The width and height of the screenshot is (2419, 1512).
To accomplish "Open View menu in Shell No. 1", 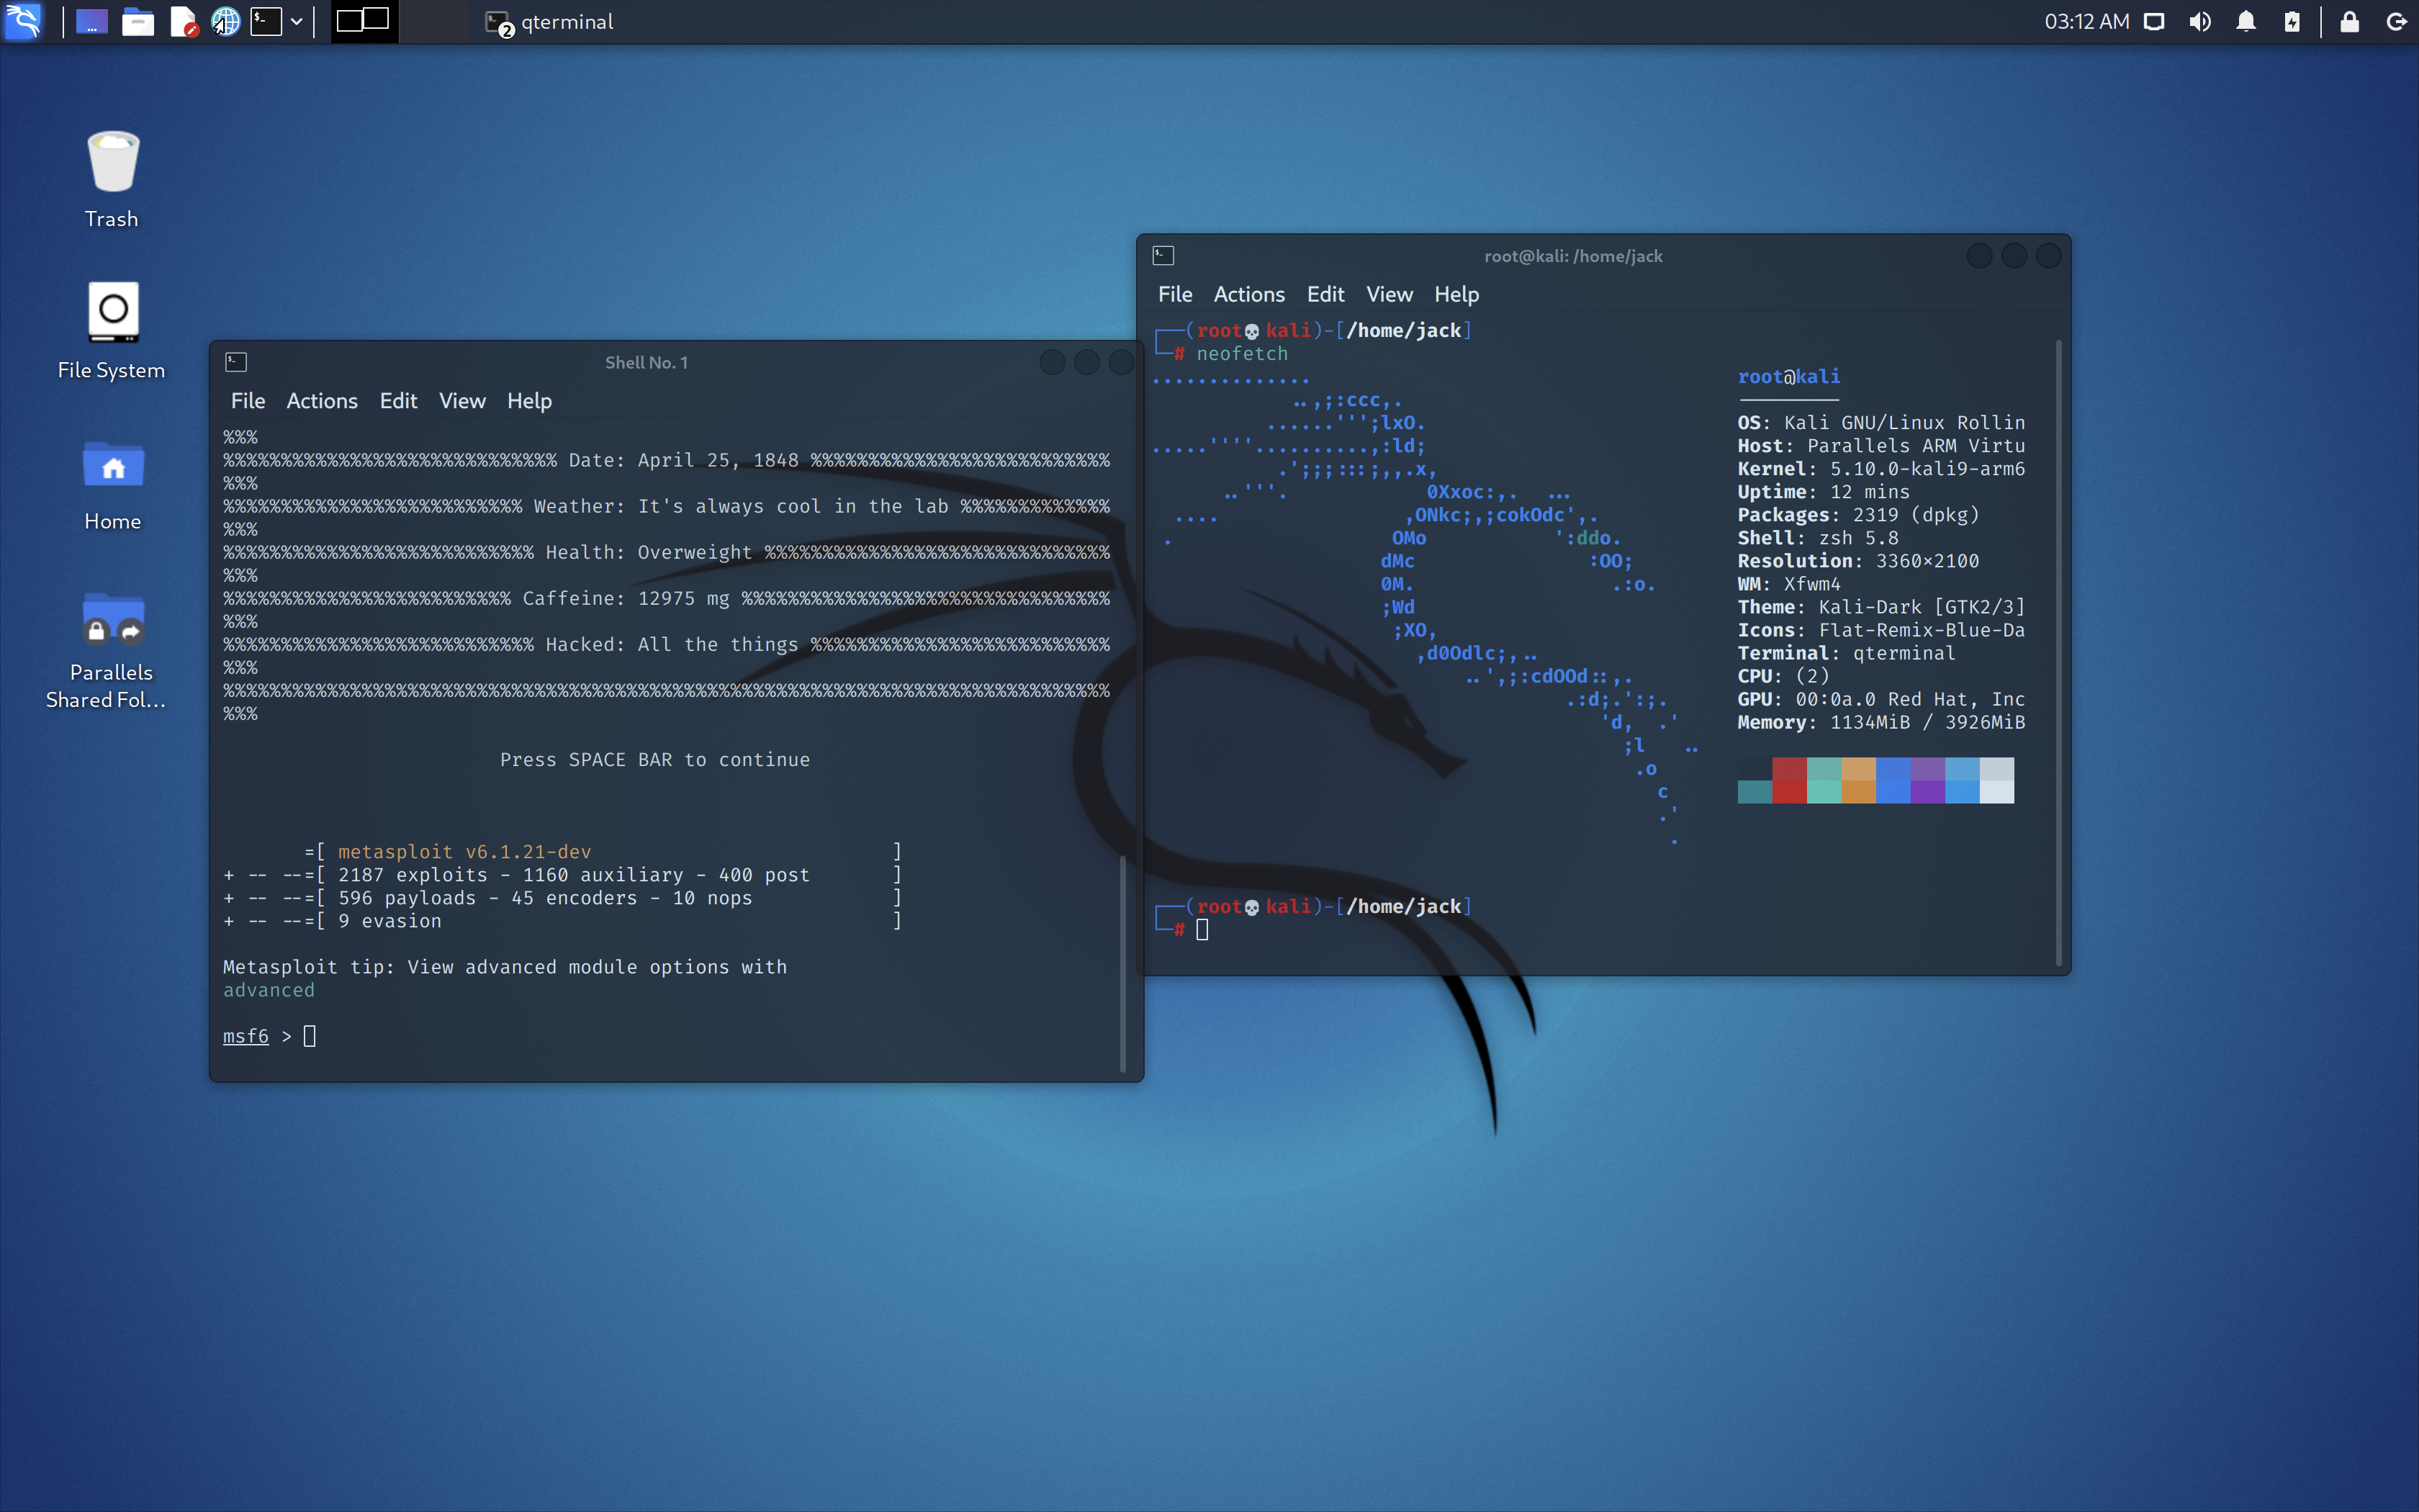I will tap(461, 401).
